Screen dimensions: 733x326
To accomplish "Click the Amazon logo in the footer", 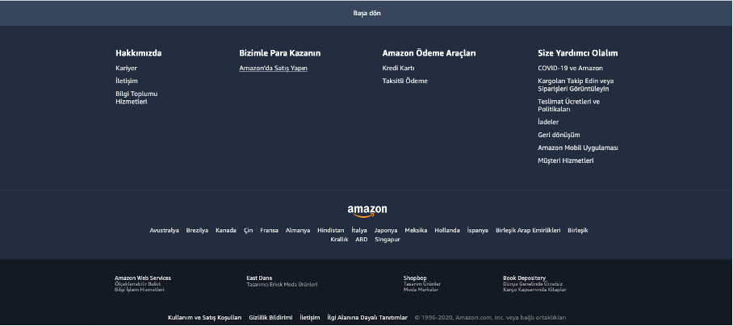I will [x=367, y=211].
